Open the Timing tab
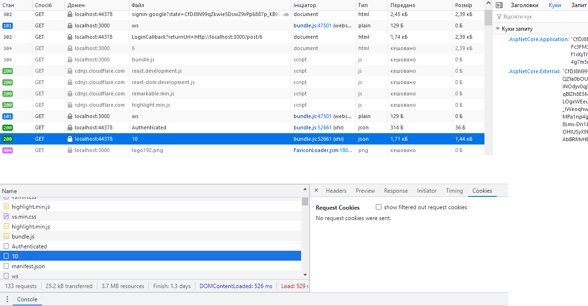Image resolution: width=588 pixels, height=306 pixels. (454, 191)
